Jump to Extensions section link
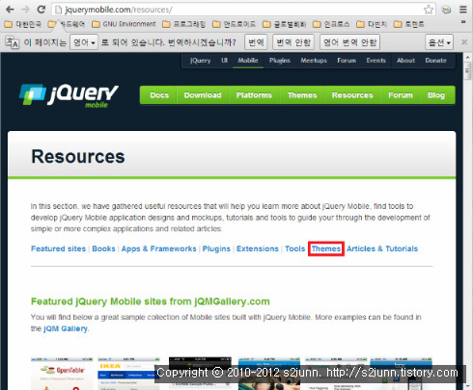This screenshot has height=390, width=473. coord(258,248)
